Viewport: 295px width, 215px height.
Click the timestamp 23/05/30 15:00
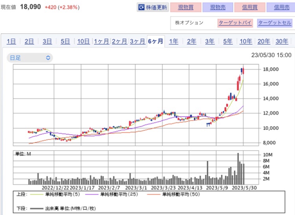coord(271,55)
